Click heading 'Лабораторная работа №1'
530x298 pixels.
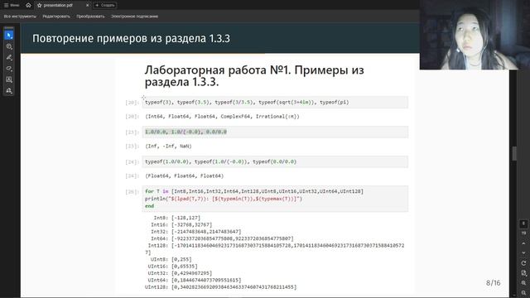click(x=218, y=70)
